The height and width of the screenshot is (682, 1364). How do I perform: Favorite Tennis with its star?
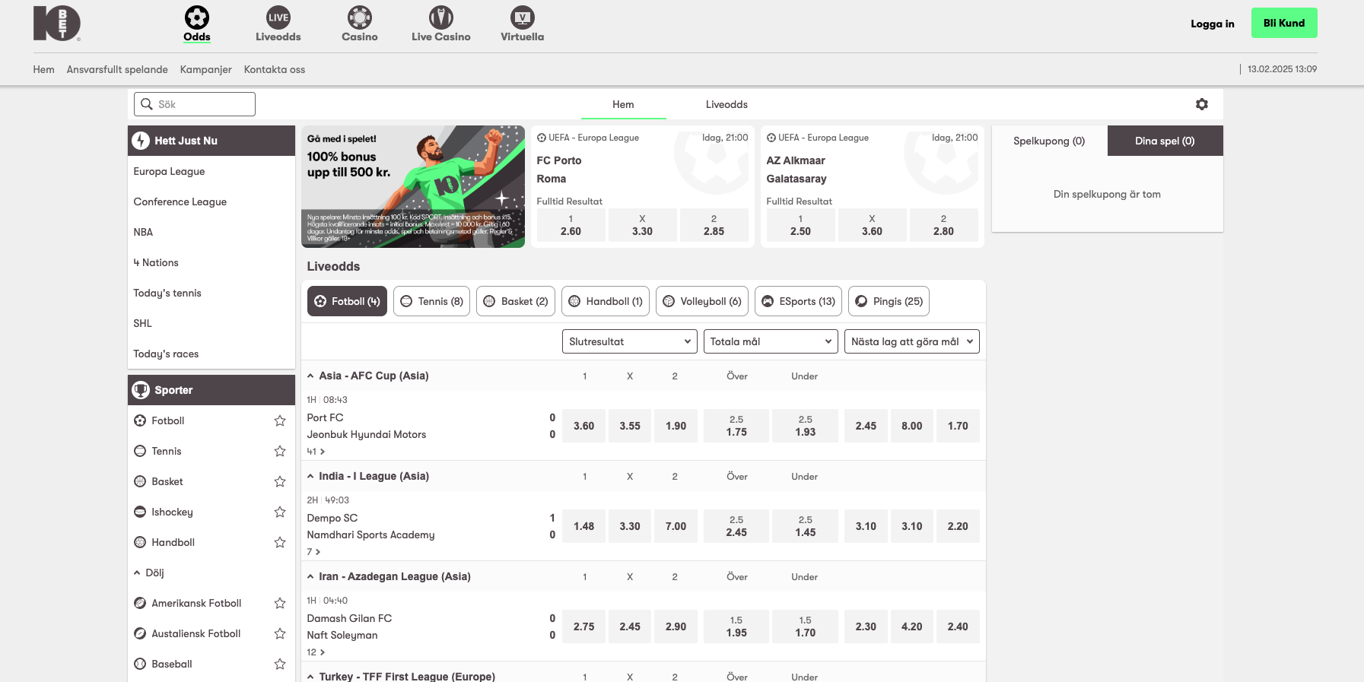coord(280,451)
